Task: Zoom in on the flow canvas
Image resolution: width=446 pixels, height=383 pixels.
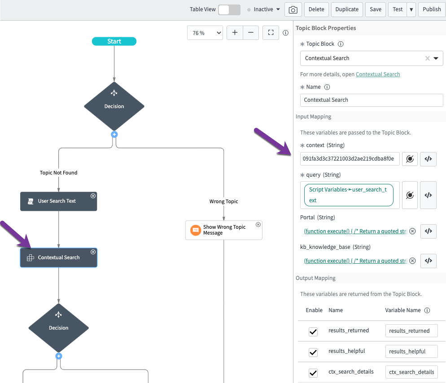Action: click(234, 32)
